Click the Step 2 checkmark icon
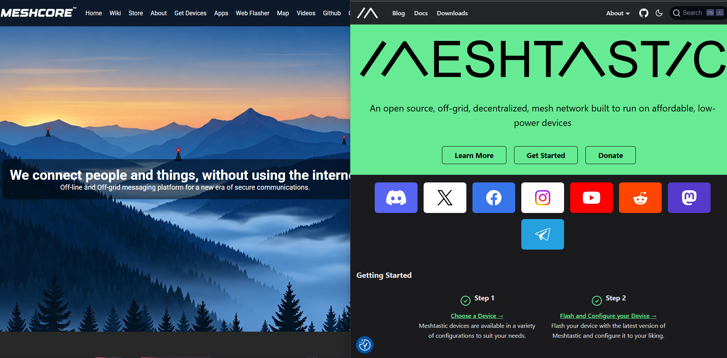The width and height of the screenshot is (727, 358). [x=597, y=301]
